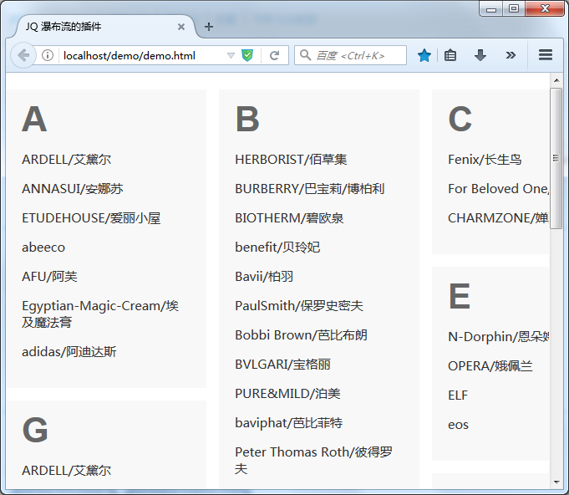Click ARDELL/艾黛尔 under section G
The width and height of the screenshot is (569, 495).
(x=66, y=470)
